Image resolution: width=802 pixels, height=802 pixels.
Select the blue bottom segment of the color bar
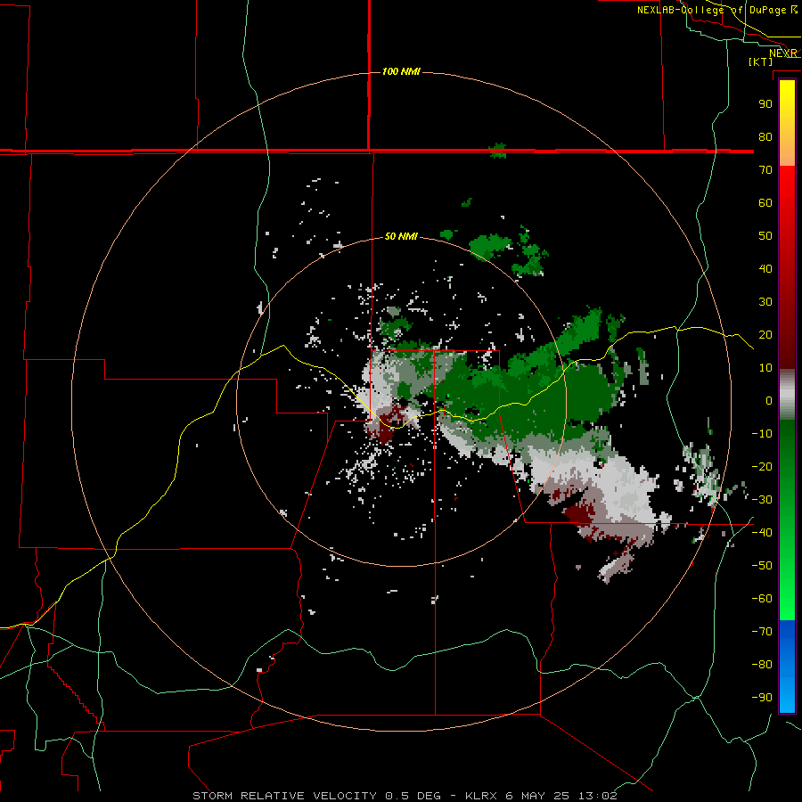(x=787, y=667)
